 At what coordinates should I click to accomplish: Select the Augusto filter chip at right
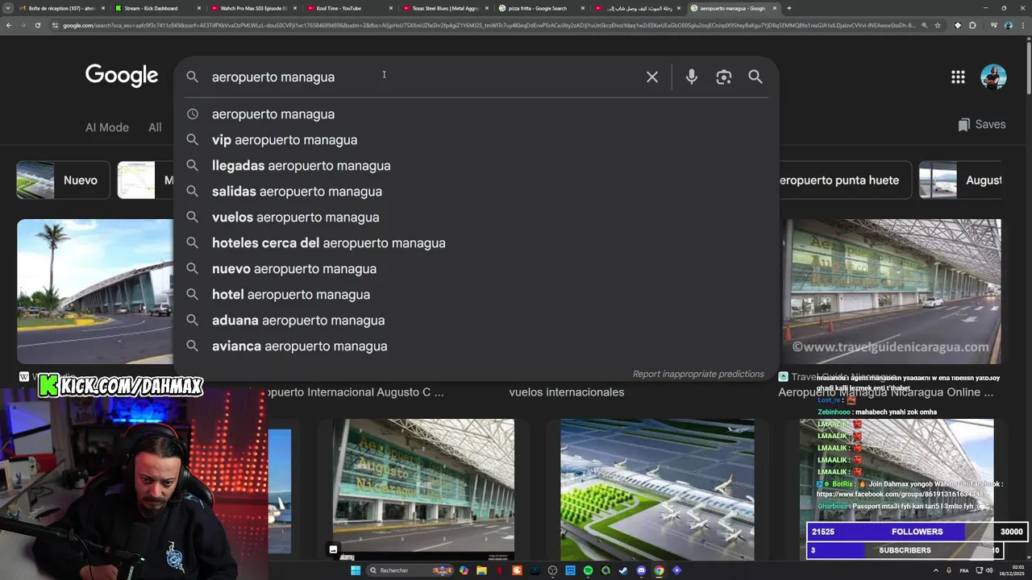pyautogui.click(x=960, y=180)
